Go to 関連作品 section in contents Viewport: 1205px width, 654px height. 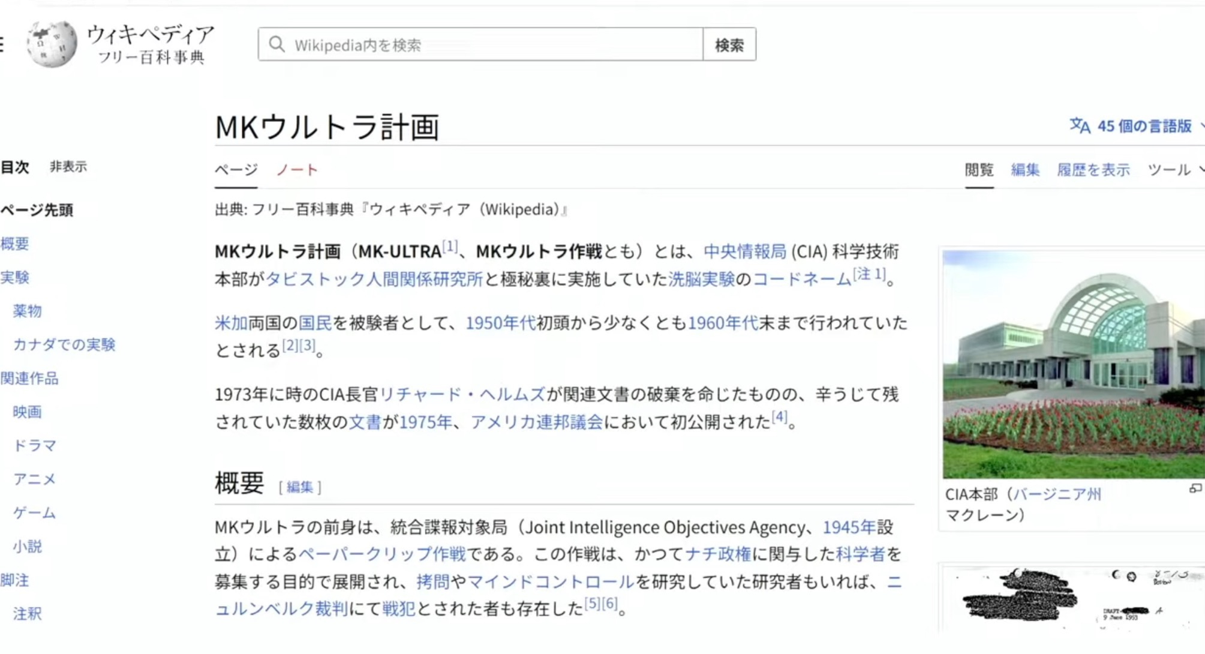click(x=29, y=378)
